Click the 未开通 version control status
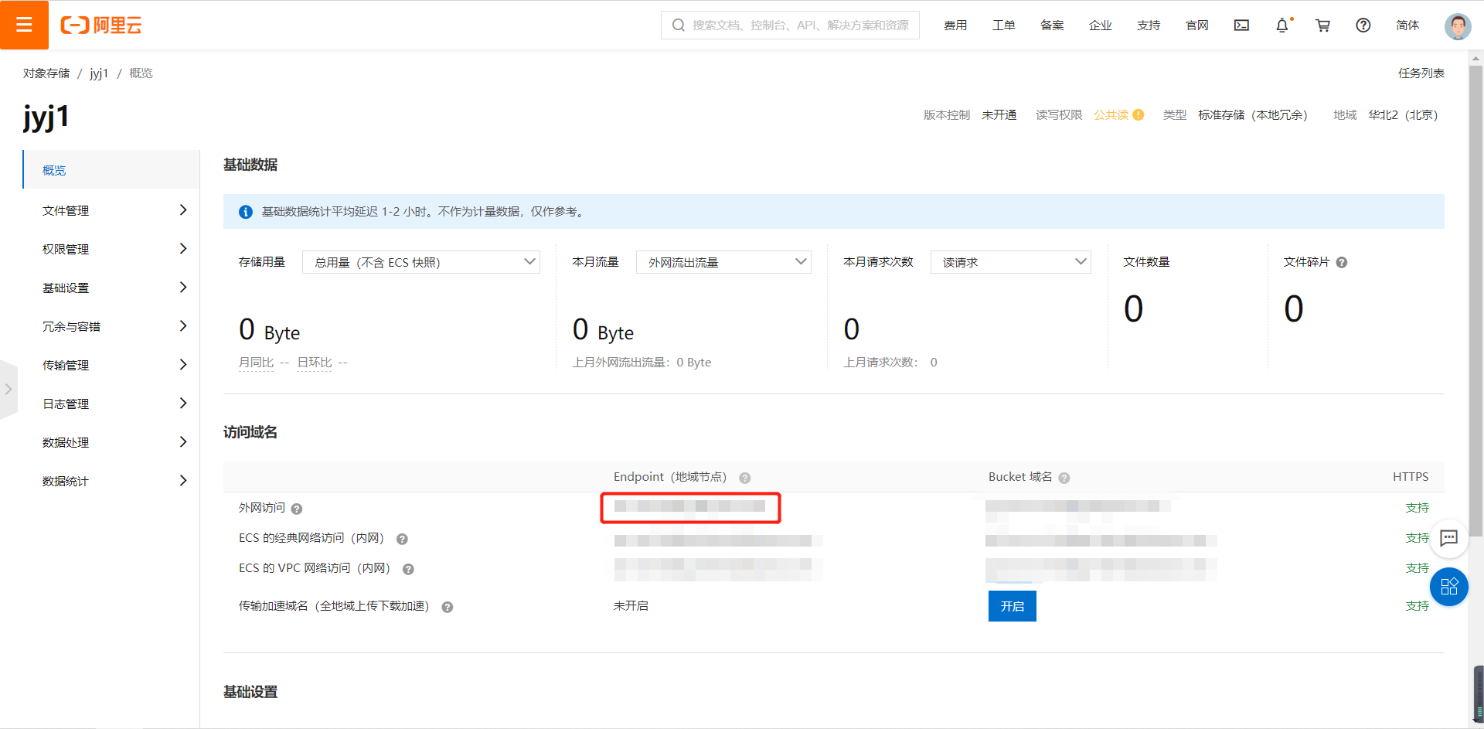The height and width of the screenshot is (729, 1484). [999, 115]
